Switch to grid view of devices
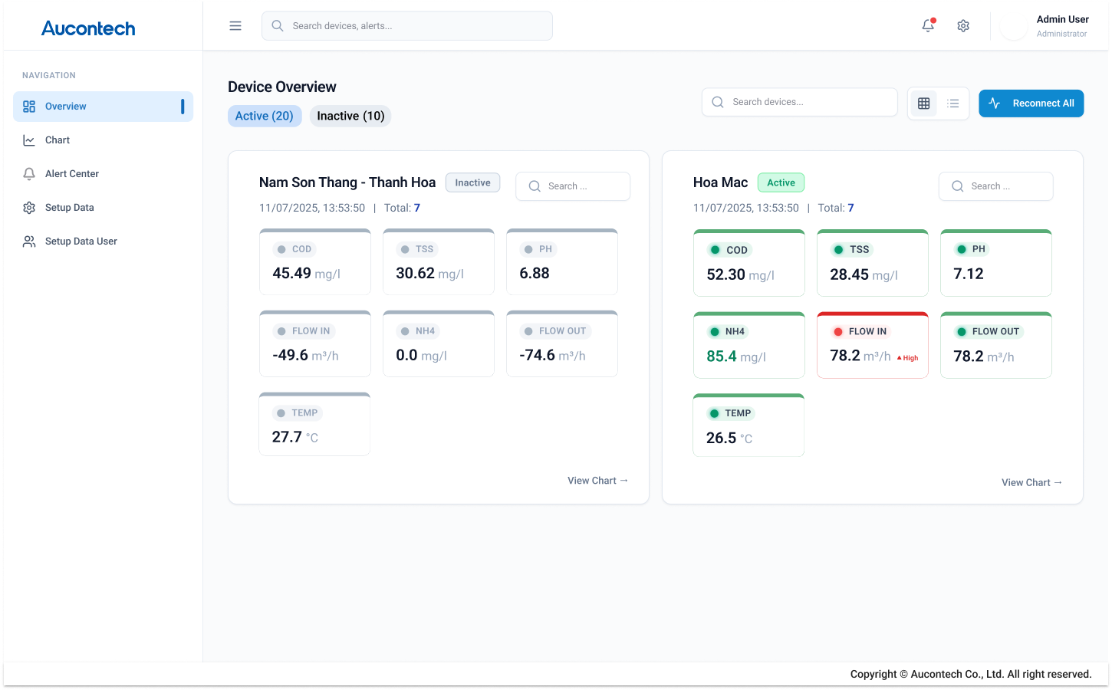1112x690 pixels. (x=923, y=103)
